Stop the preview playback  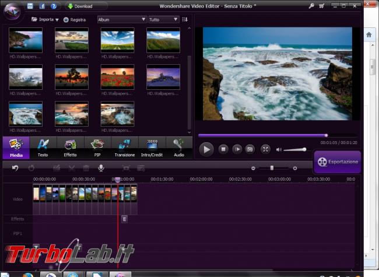223,149
